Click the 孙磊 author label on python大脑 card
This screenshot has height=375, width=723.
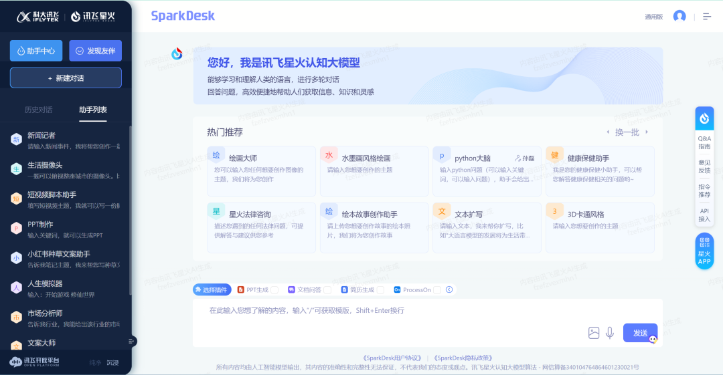[525, 158]
